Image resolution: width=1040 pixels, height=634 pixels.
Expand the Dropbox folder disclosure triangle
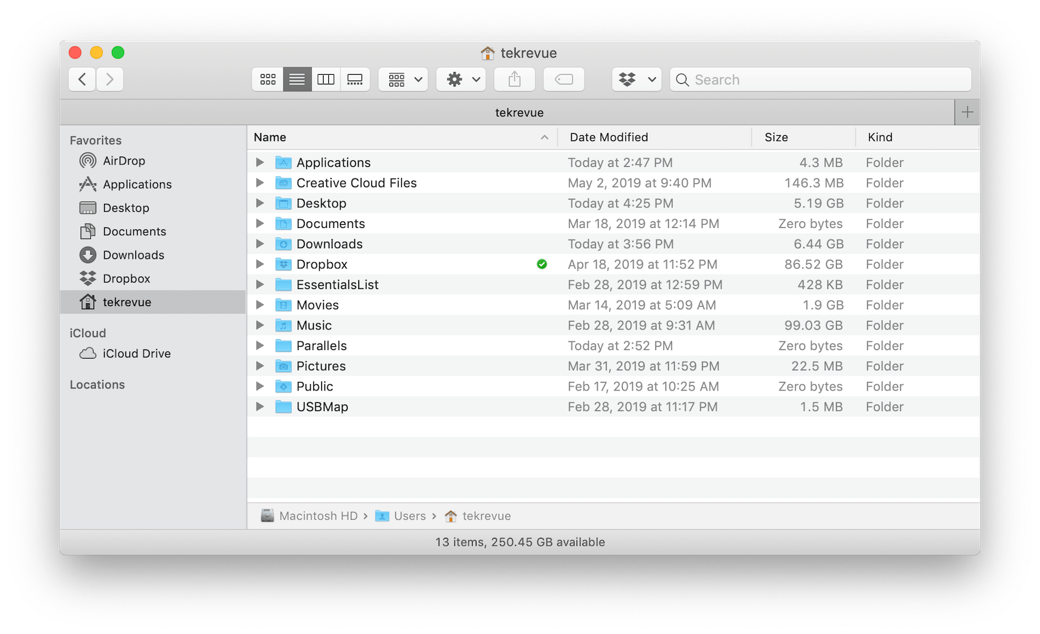click(x=260, y=264)
